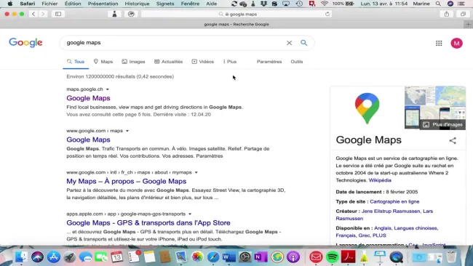Switch to the Actualités tab
This screenshot has height=266, width=473.
click(x=168, y=62)
